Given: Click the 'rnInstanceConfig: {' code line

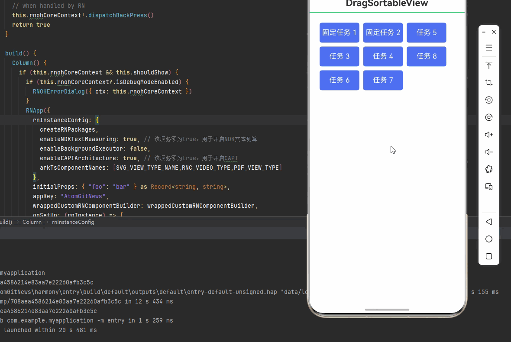Looking at the screenshot, I should 66,120.
